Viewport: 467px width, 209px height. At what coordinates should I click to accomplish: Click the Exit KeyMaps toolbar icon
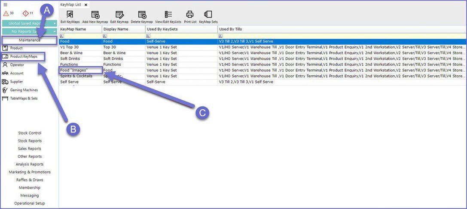coord(69,15)
